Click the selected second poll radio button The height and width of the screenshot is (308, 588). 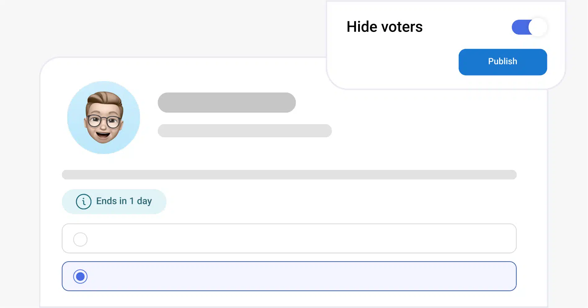[80, 276]
